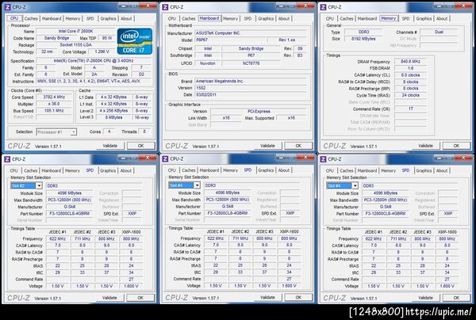476x320 pixels.
Task: Click the graphic interface version 'PCI-Express'
Action: (x=259, y=111)
